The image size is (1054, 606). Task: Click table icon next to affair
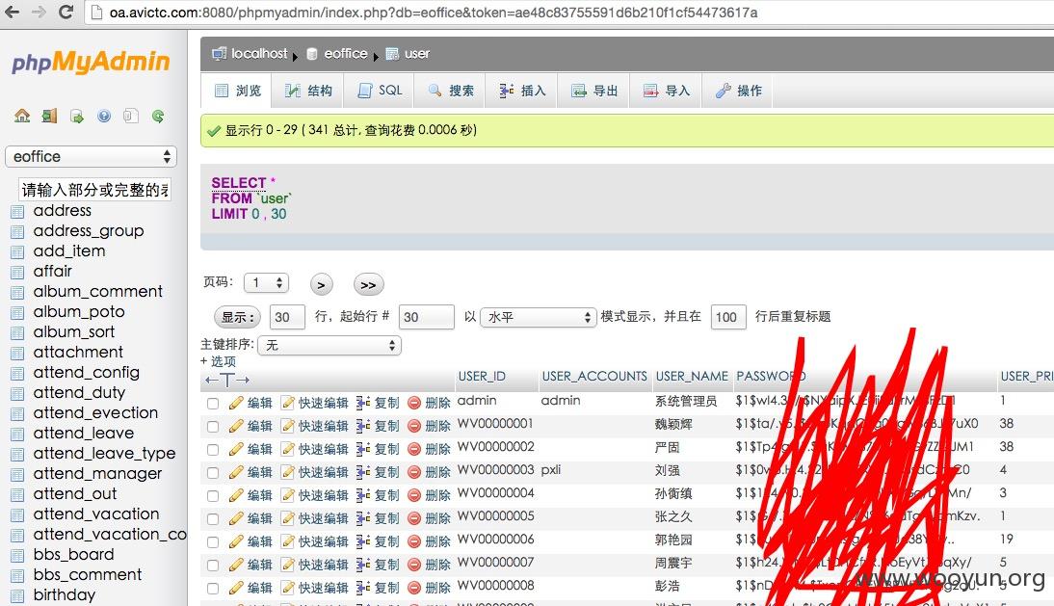pos(17,272)
